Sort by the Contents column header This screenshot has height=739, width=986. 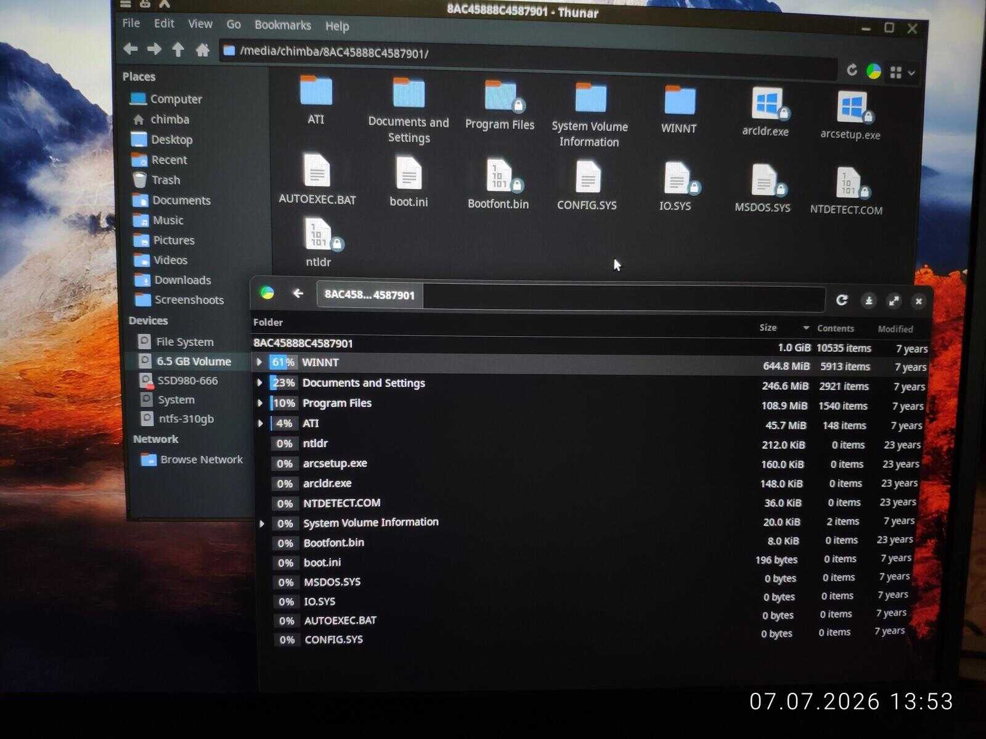coord(836,328)
